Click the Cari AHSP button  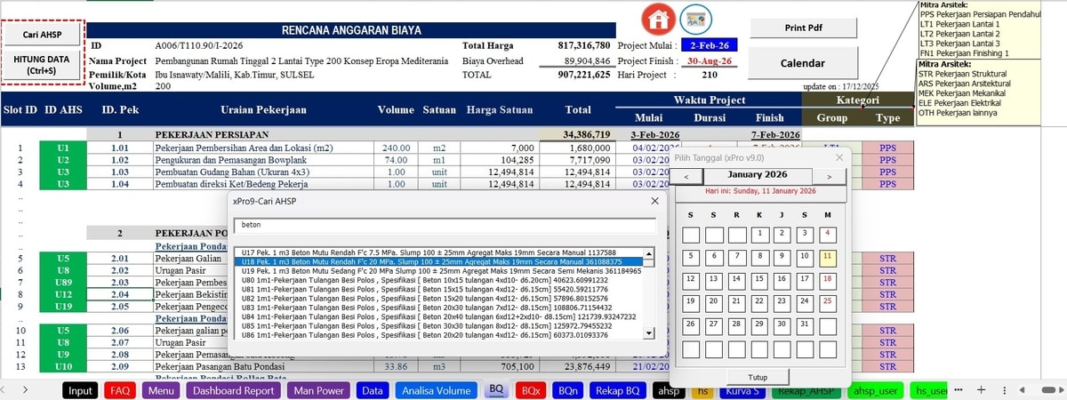[x=42, y=35]
